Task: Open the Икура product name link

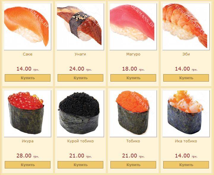Action: pyautogui.click(x=28, y=141)
